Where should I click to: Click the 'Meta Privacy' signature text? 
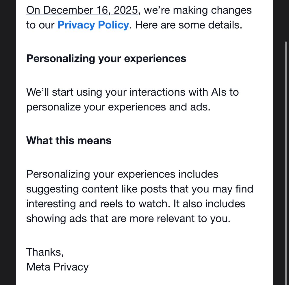point(57,267)
